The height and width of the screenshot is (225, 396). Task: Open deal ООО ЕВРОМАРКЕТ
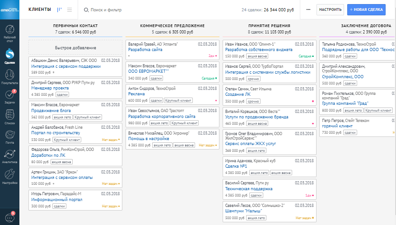pos(148,71)
